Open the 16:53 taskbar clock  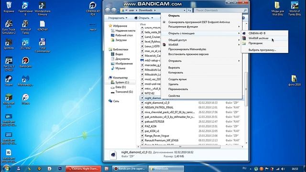click(x=295, y=169)
